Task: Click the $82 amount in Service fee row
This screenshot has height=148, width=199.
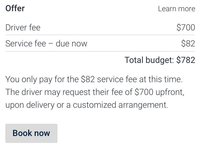Action: 188,43
